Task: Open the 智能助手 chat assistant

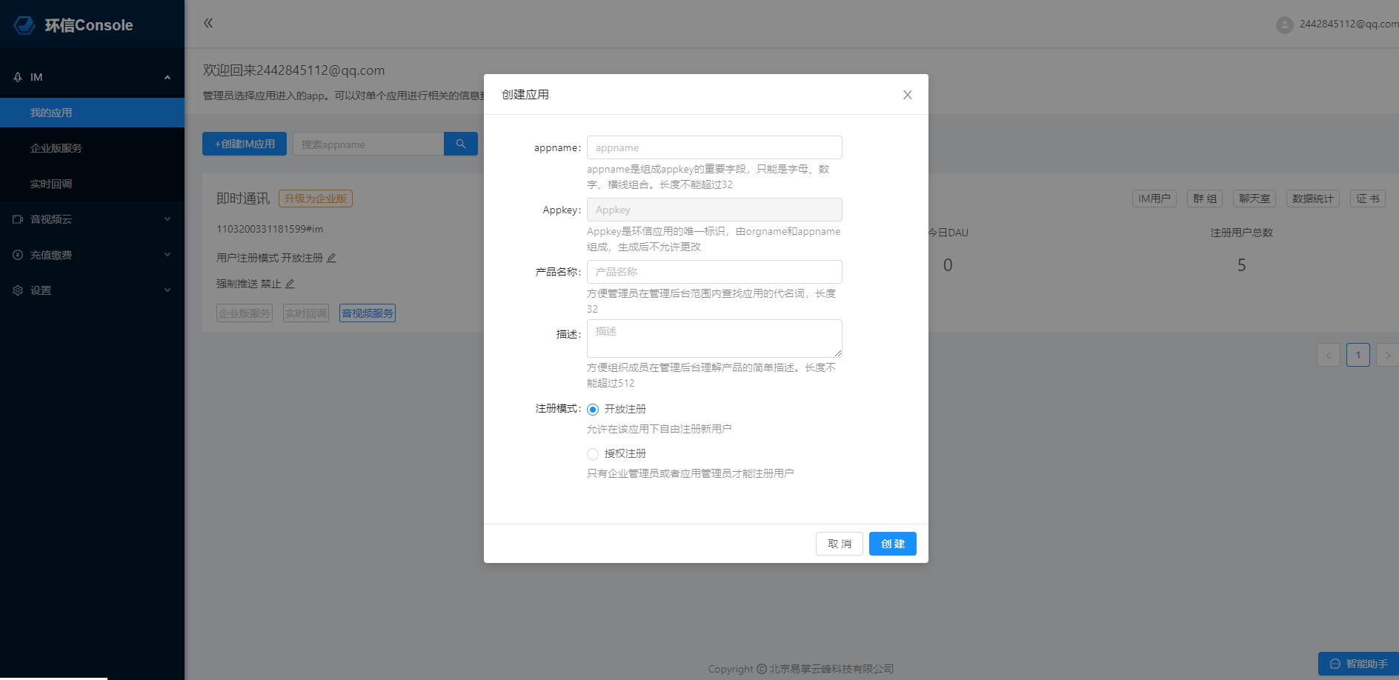Action: (1358, 664)
